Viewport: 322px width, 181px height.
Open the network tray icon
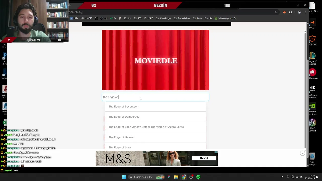tap(293, 177)
